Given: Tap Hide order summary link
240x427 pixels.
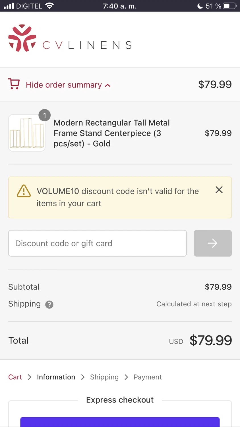Looking at the screenshot, I should 64,85.
